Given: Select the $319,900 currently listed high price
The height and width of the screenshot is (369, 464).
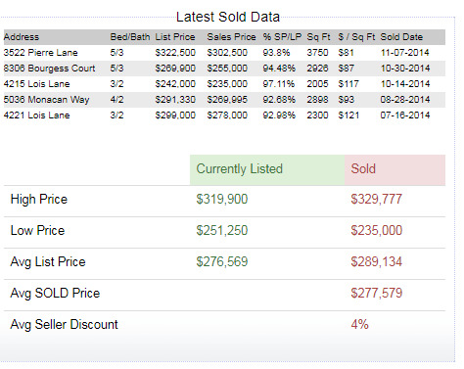Looking at the screenshot, I should [x=222, y=200].
